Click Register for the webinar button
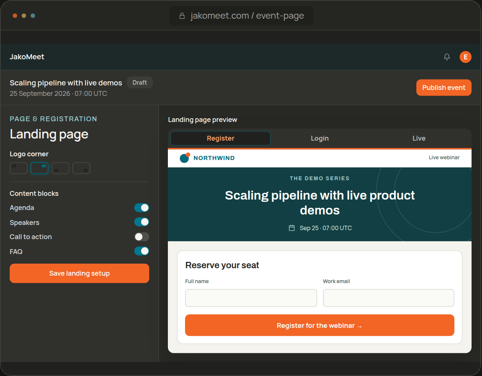 (320, 325)
